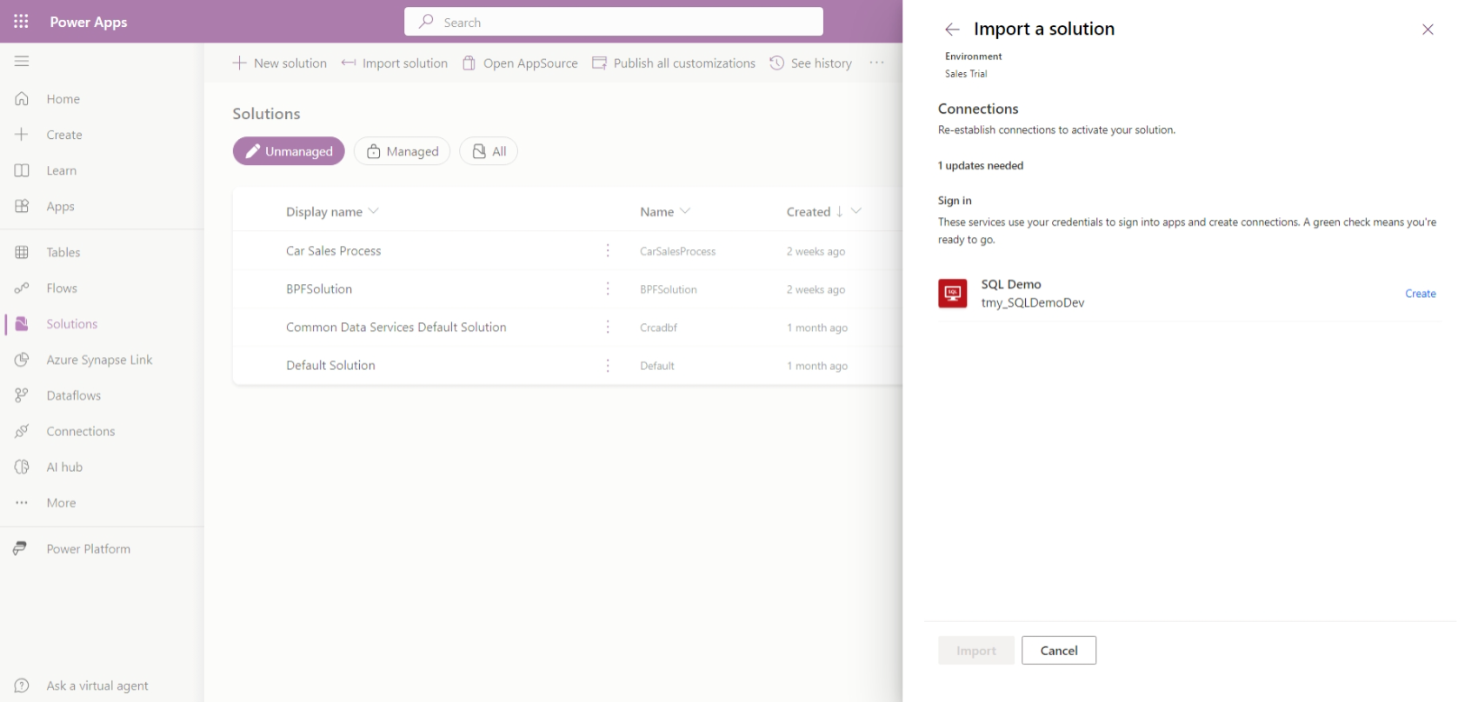Click the CarSalesProcess name cell

click(x=678, y=251)
